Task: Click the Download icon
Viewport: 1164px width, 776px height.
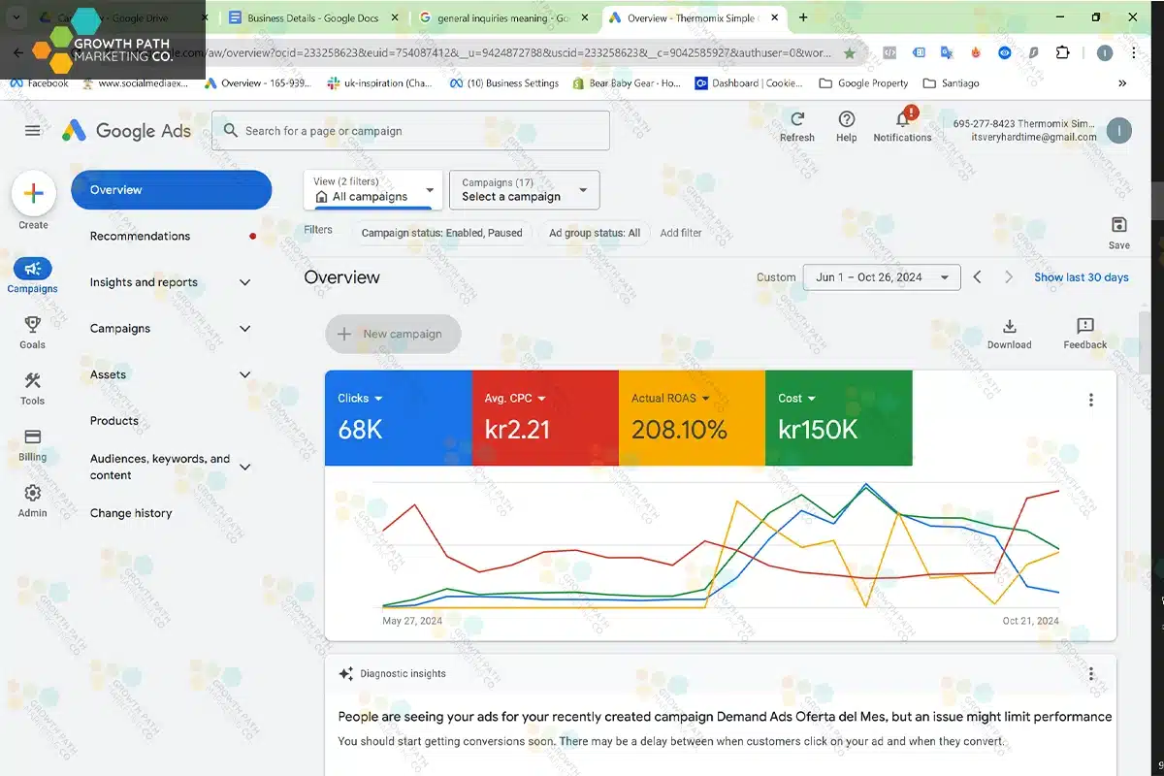Action: (x=1009, y=327)
